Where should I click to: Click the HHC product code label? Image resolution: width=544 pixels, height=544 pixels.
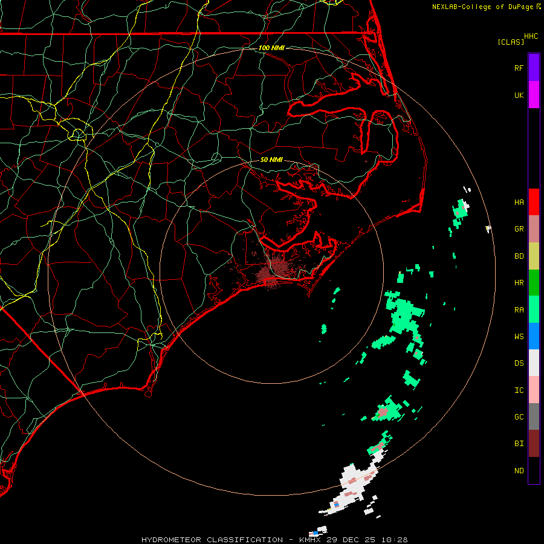(x=531, y=36)
